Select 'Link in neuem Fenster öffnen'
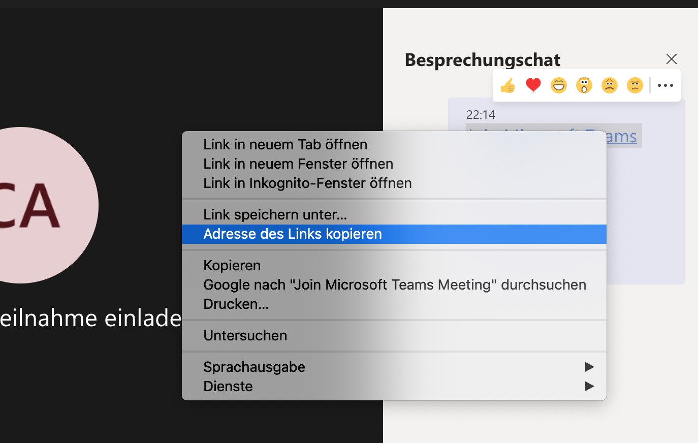This screenshot has width=698, height=443. [298, 164]
